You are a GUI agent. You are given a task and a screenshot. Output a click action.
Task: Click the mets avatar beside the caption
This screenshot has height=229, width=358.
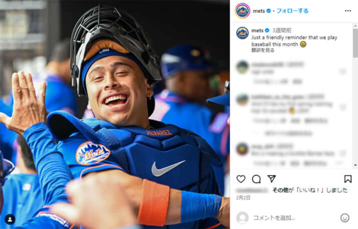(x=243, y=33)
